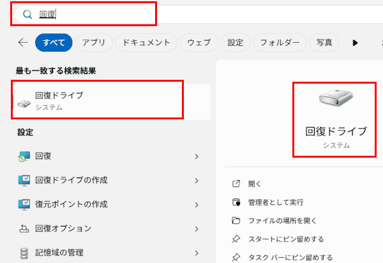Switch to the 設定 filter tab
This screenshot has width=383, height=263.
pos(236,43)
